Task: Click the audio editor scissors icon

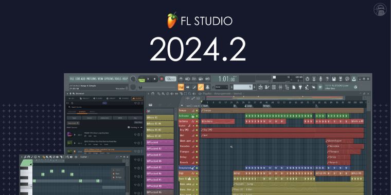Action: 314,79
